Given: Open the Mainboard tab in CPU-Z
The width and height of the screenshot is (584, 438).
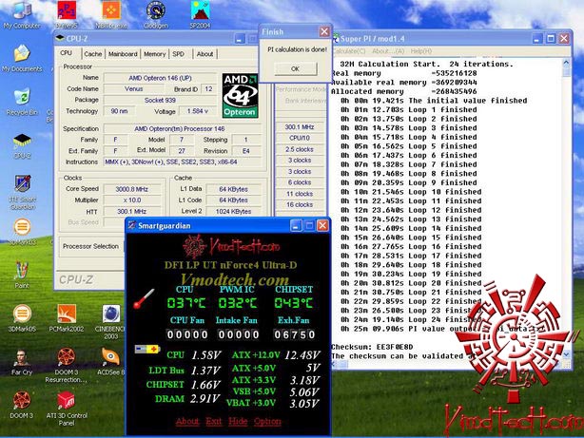Looking at the screenshot, I should click(123, 54).
